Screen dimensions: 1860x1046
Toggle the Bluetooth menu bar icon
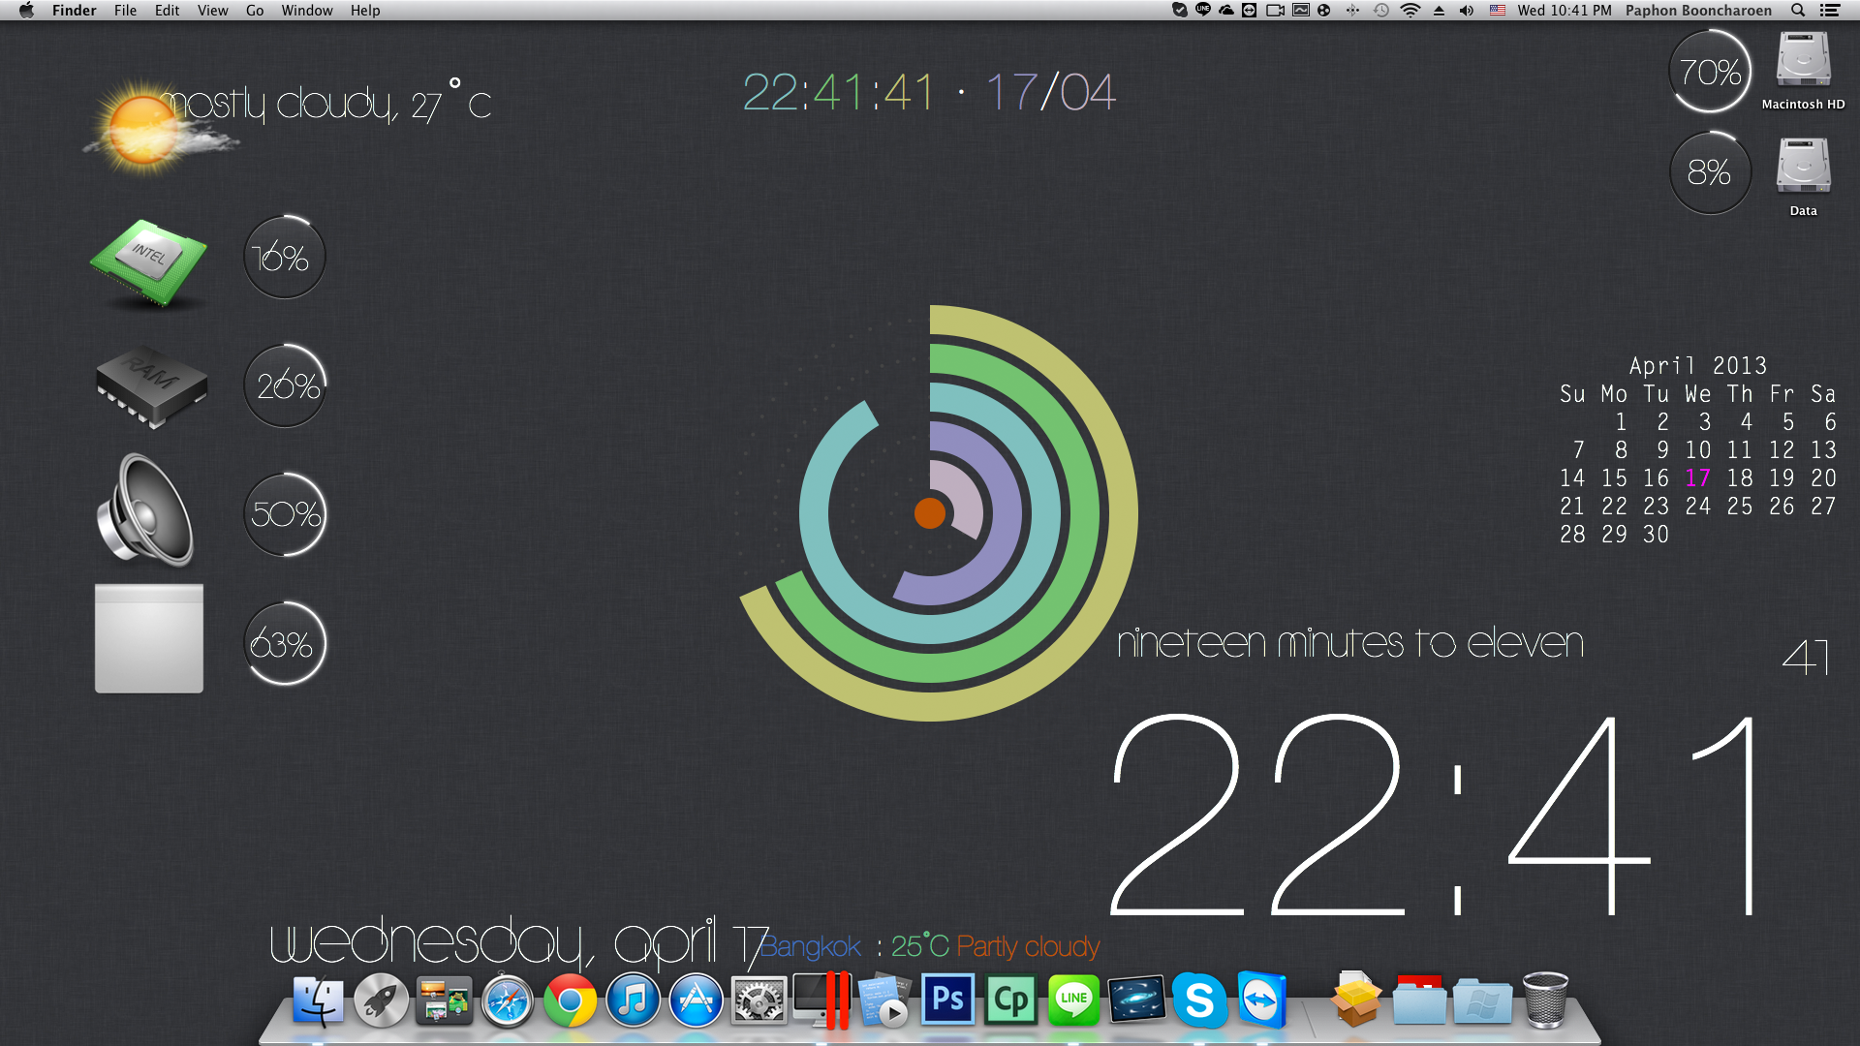pos(1352,11)
